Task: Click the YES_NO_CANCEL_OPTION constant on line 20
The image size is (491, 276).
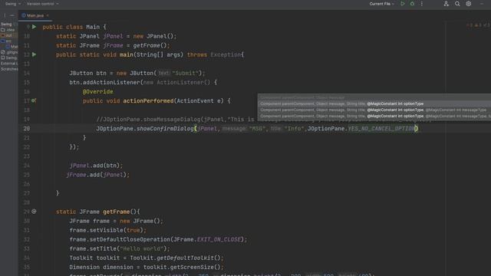Action: [x=382, y=129]
